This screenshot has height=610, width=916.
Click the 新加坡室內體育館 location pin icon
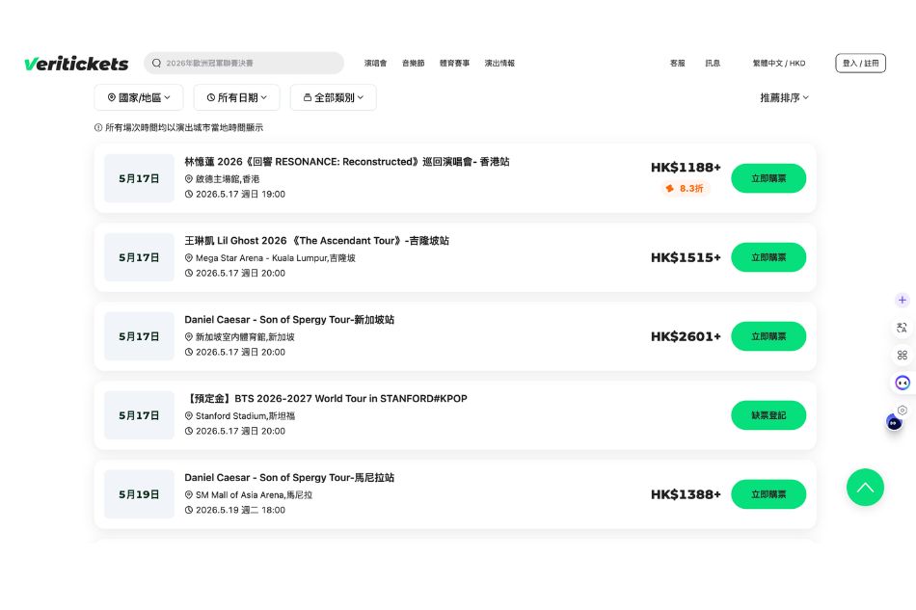coord(189,336)
